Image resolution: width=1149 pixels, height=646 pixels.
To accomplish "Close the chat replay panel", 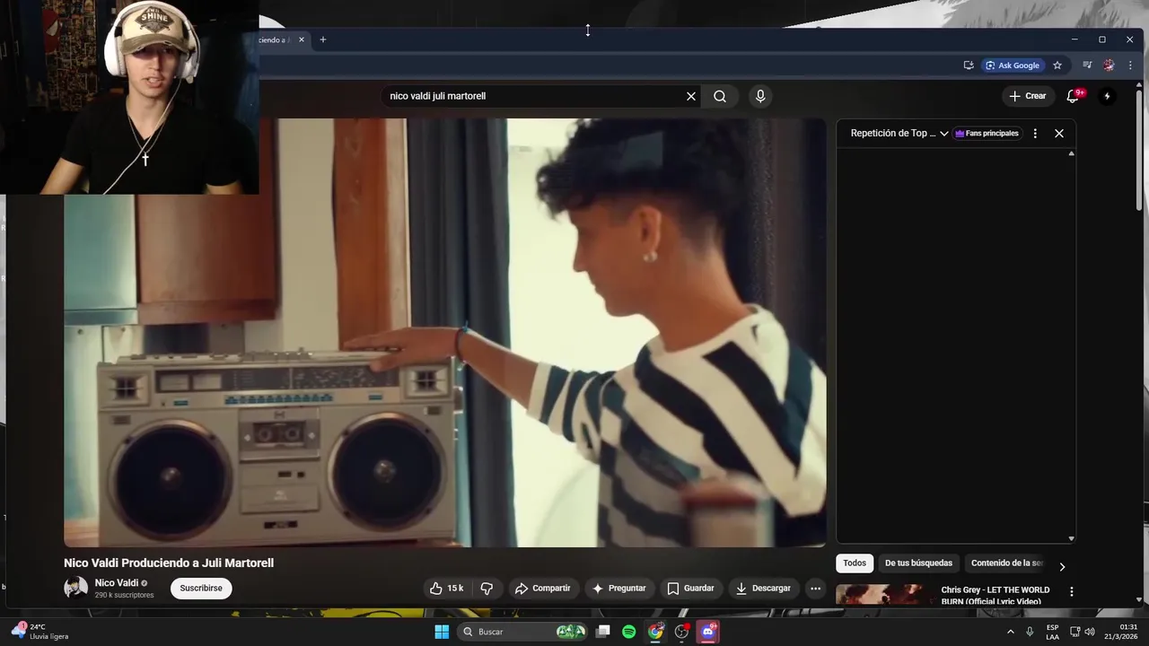I will click(1059, 133).
